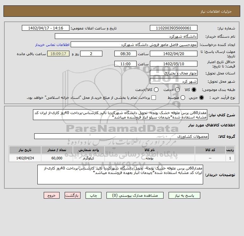Click the deadline time field 08:30
Viewport: 244px width, 236px height.
(125, 54)
